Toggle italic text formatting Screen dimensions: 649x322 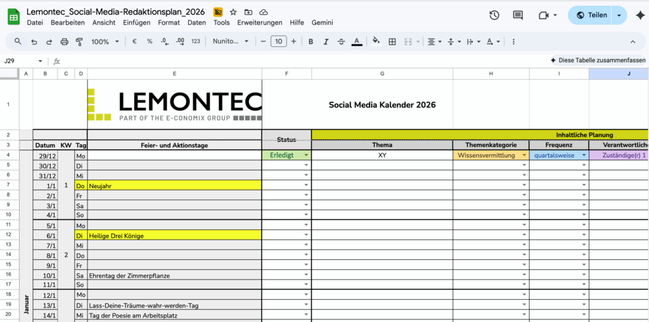tap(326, 42)
